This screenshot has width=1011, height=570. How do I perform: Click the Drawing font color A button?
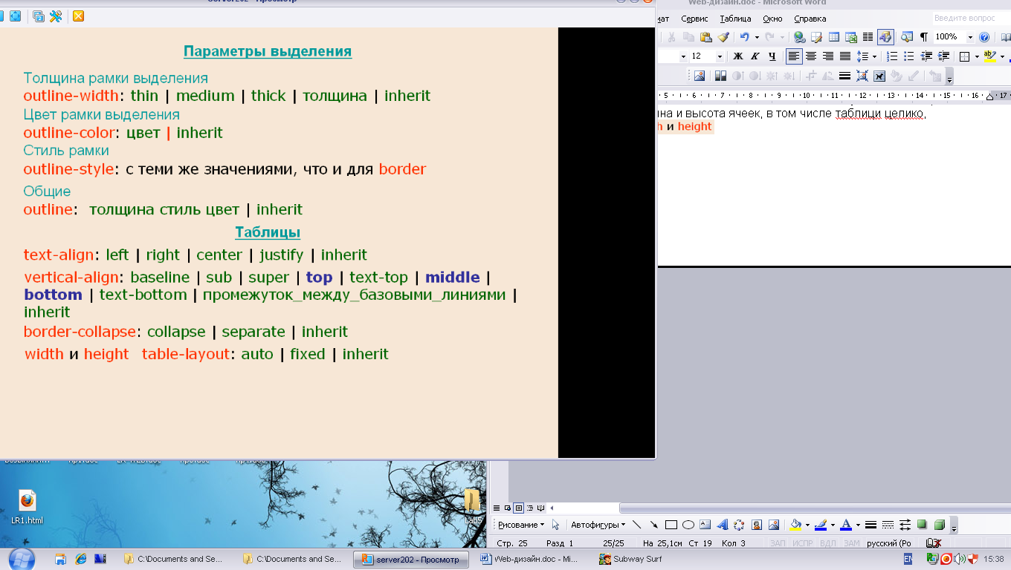(845, 525)
